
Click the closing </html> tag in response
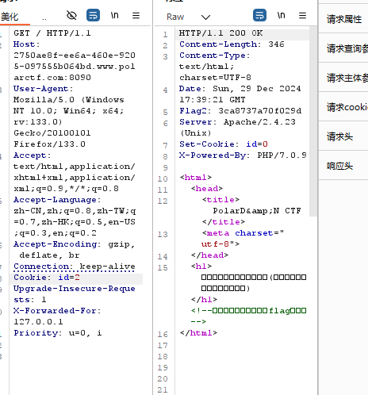click(x=198, y=333)
